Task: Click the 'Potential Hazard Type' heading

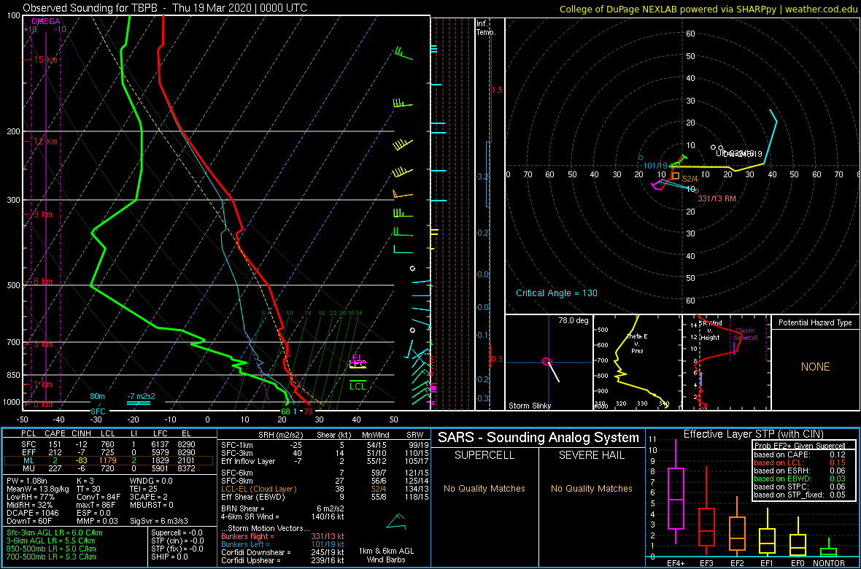Action: tap(816, 322)
